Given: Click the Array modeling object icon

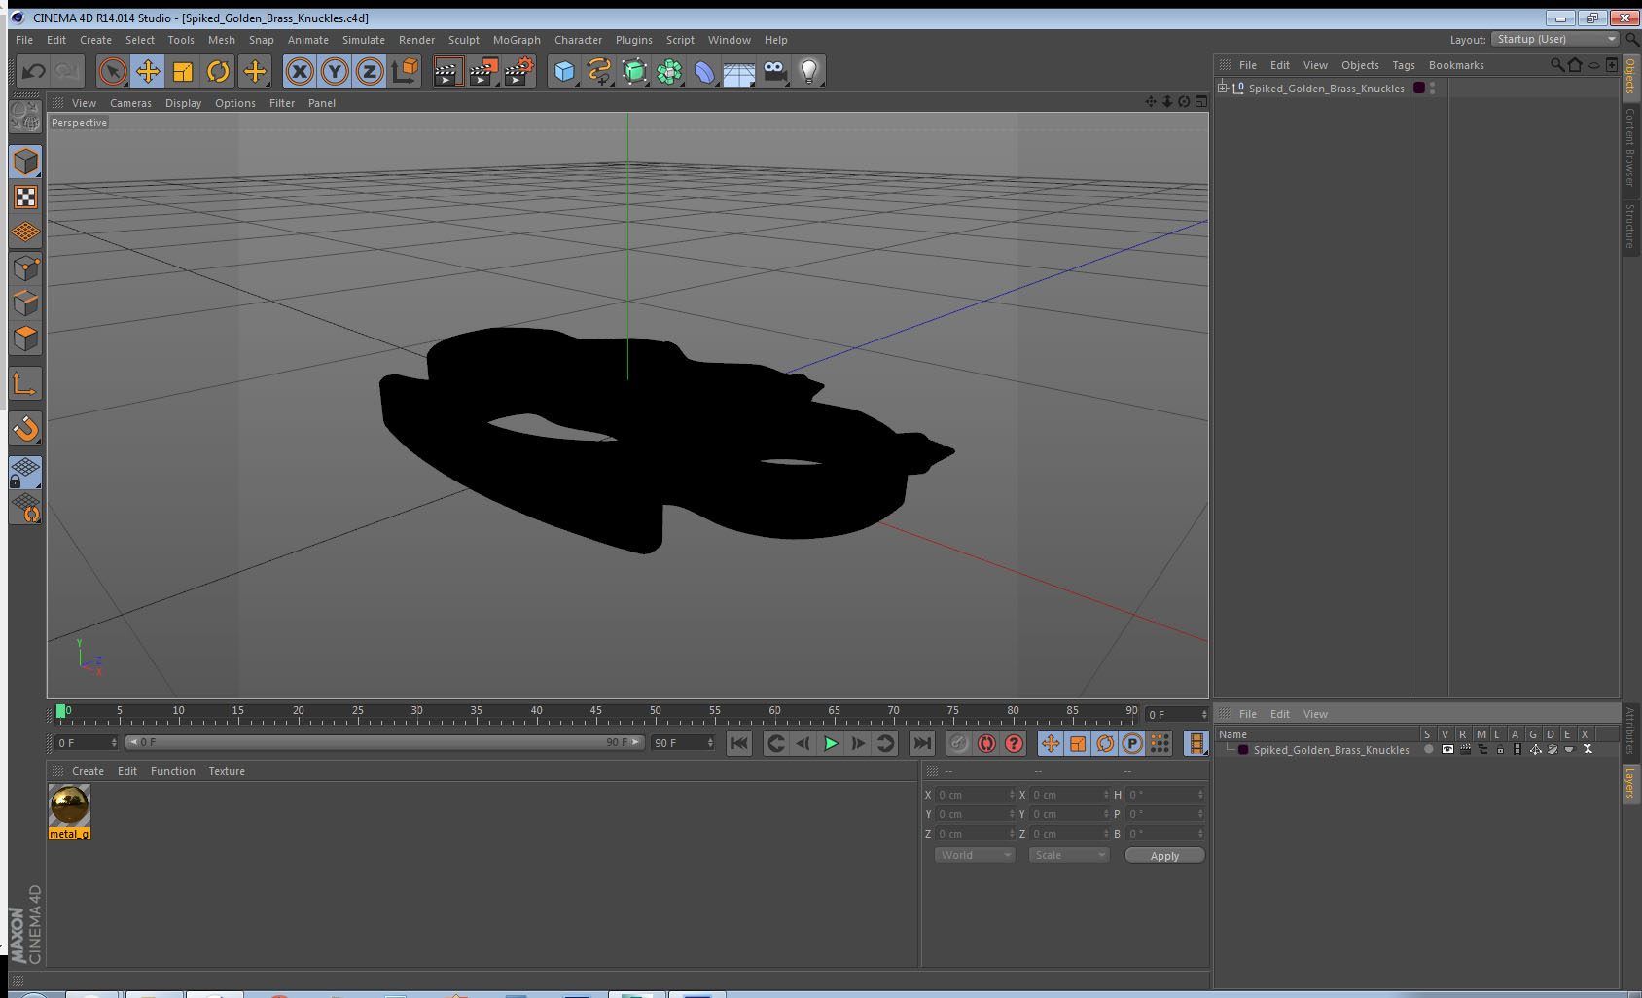Looking at the screenshot, I should [669, 71].
